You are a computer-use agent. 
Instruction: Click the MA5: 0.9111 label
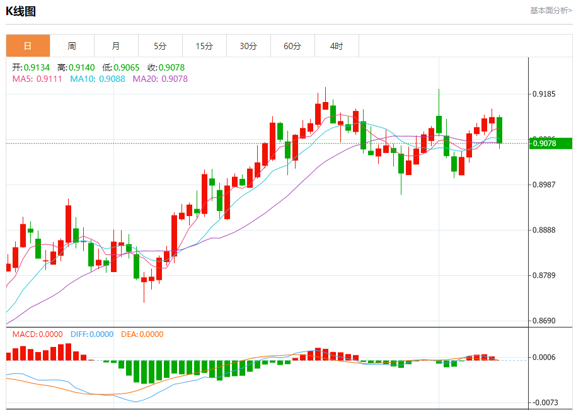[37, 79]
